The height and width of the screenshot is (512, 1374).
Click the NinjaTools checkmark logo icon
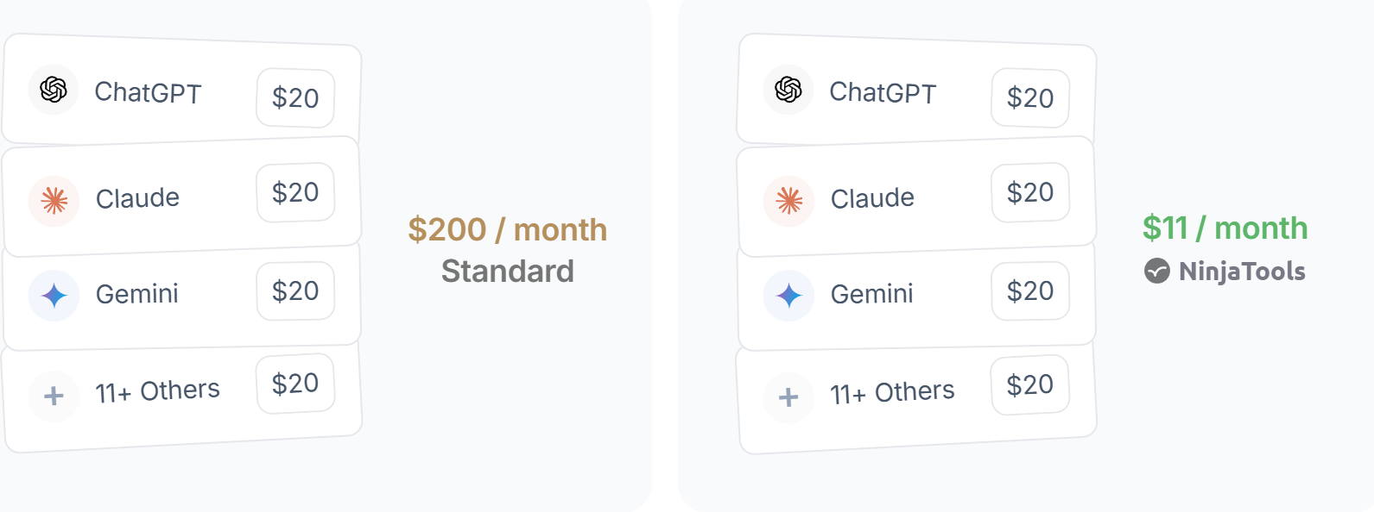pyautogui.click(x=1156, y=272)
